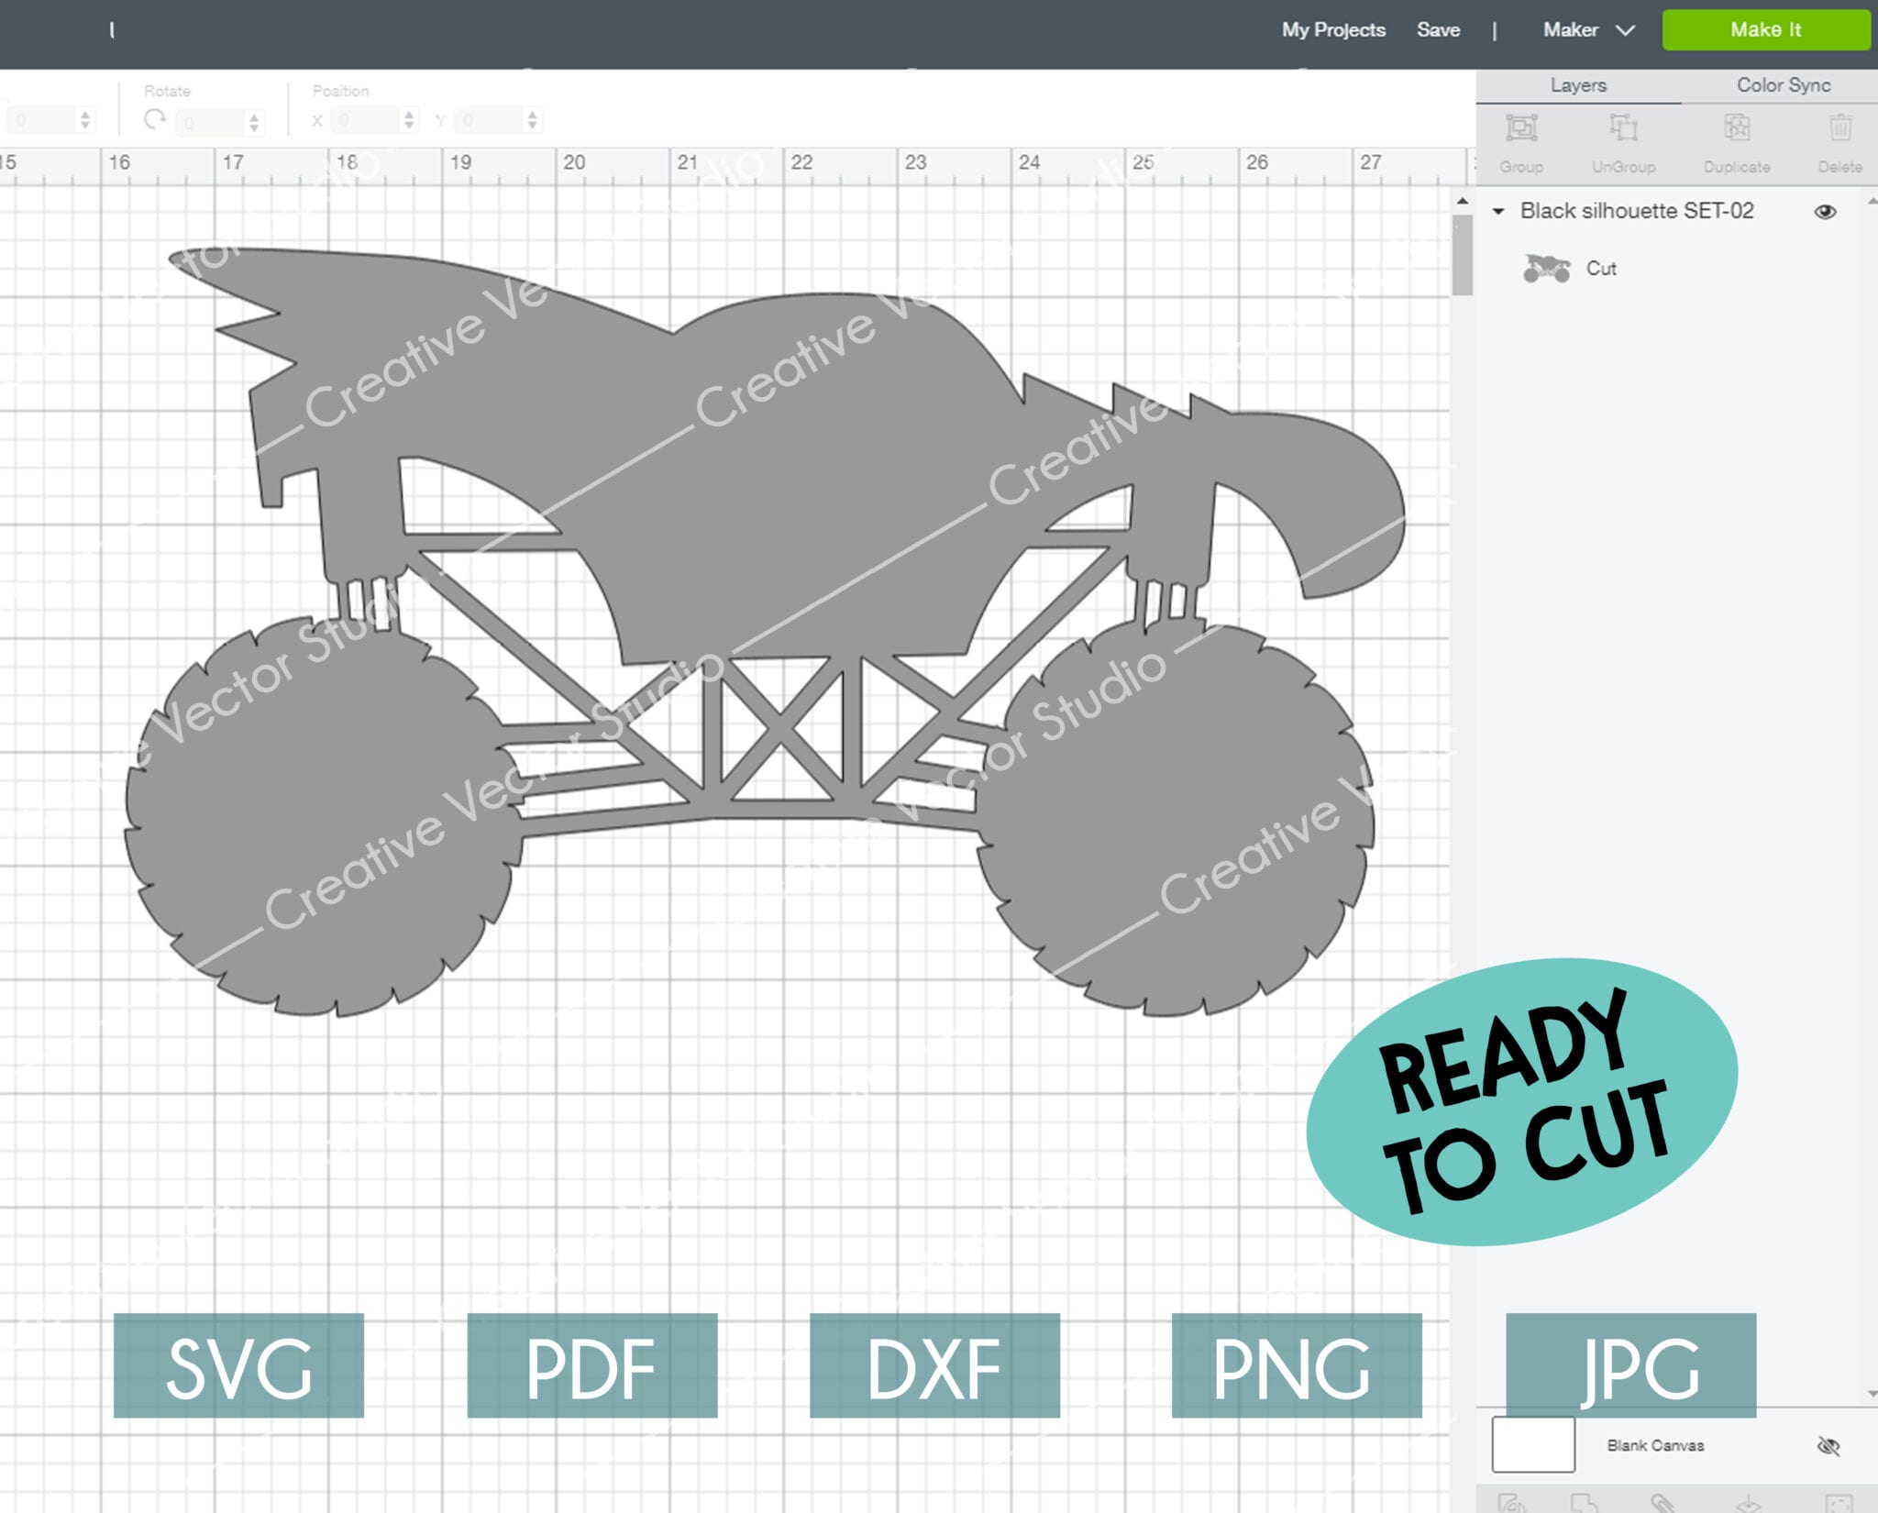Click the Contour icon
Image resolution: width=1878 pixels, height=1513 pixels.
coord(1839,1504)
